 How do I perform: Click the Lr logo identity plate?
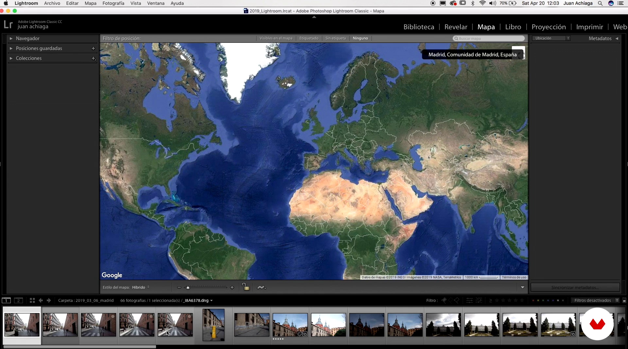click(8, 25)
